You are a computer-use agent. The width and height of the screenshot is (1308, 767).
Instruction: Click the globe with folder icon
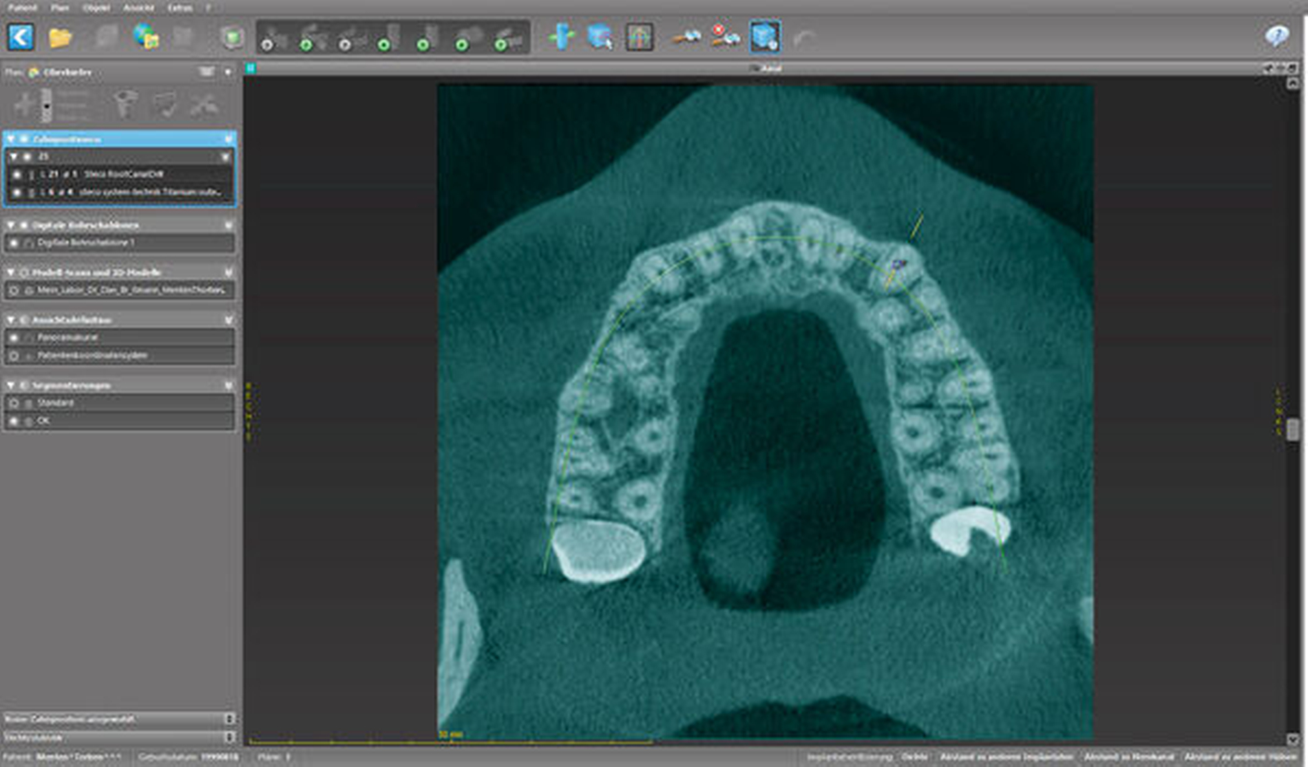click(x=146, y=36)
